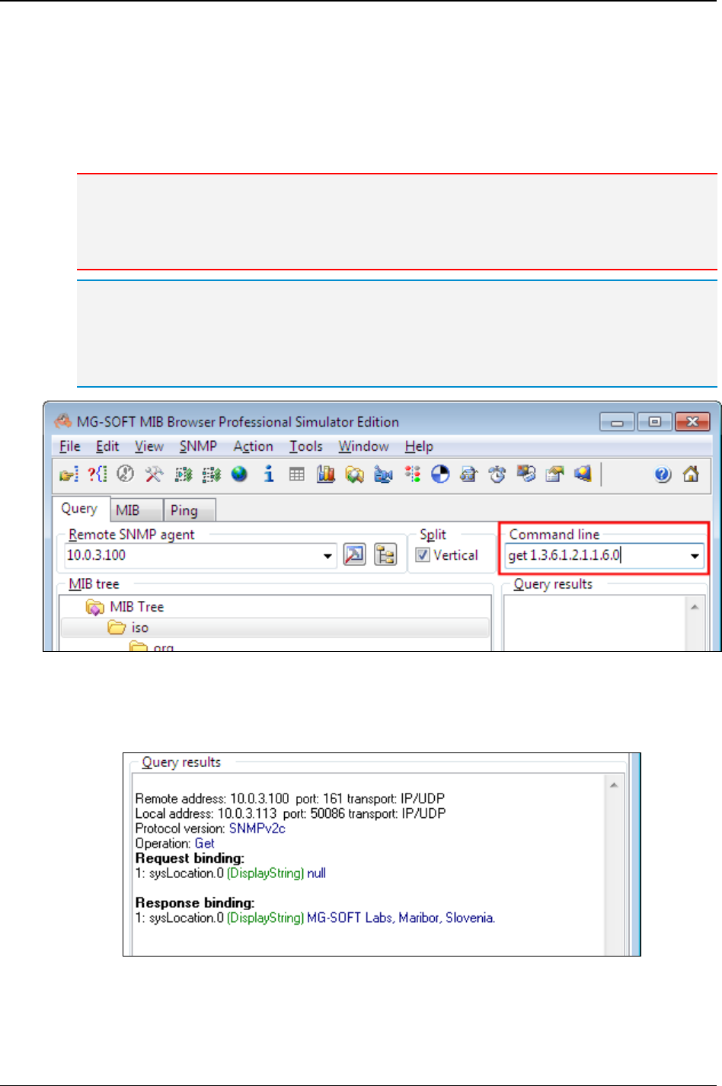Open the wrench-and-hammer preferences icon
This screenshot has width=722, height=1086.
[154, 474]
